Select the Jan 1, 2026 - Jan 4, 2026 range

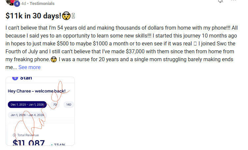[x=27, y=115]
